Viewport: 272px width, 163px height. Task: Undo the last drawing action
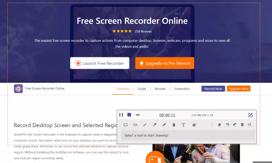click(x=227, y=125)
